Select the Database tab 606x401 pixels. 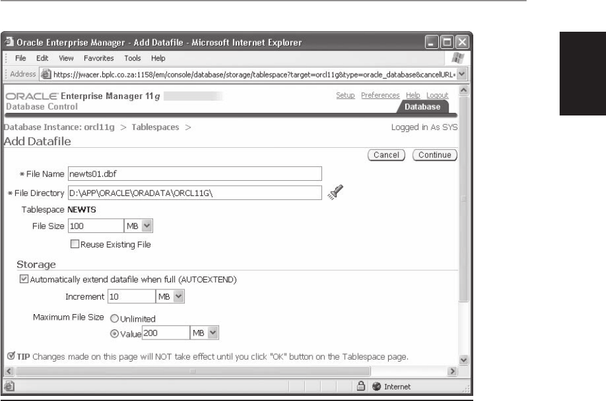coord(422,107)
